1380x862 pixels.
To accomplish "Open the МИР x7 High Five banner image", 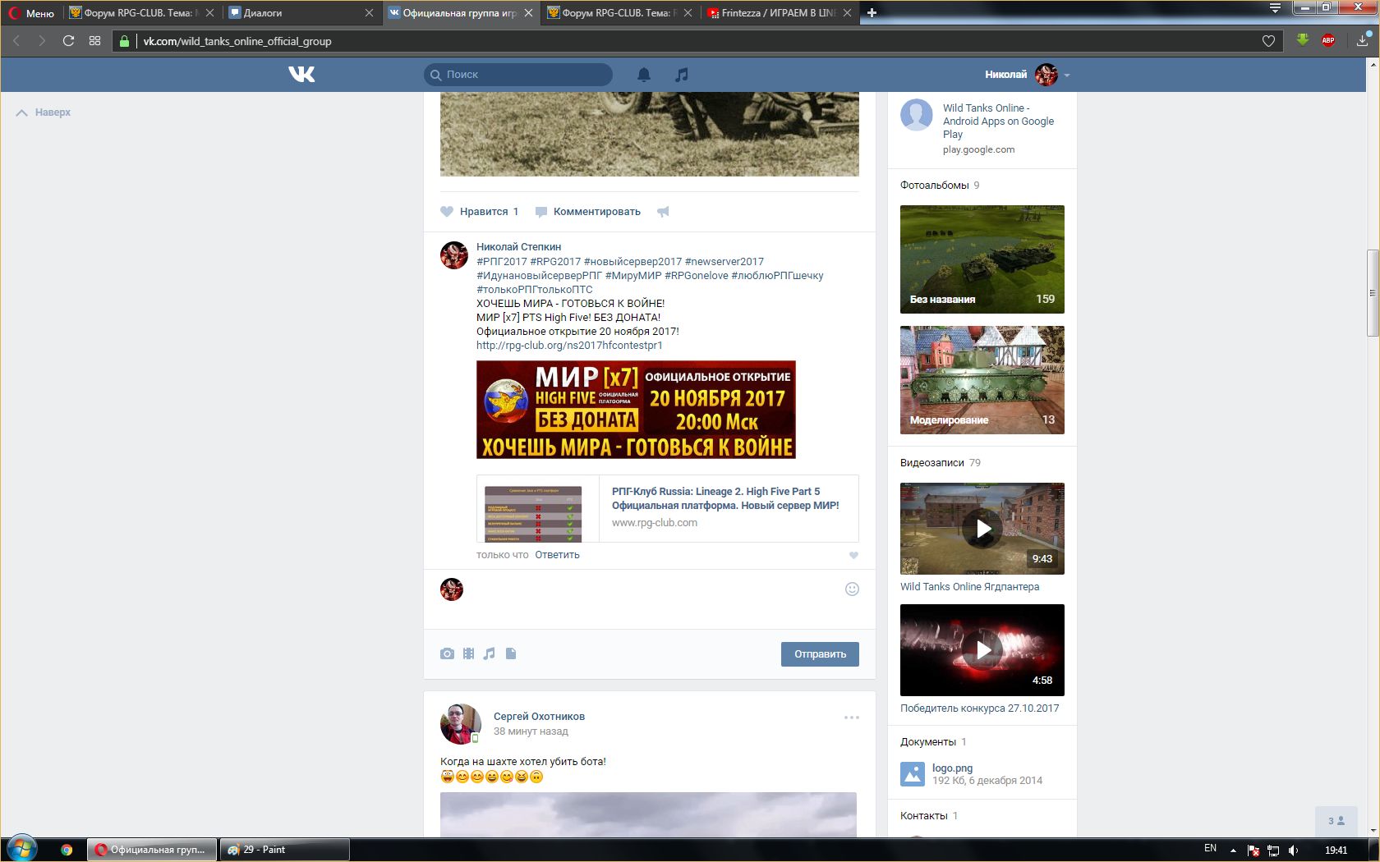I will coord(636,410).
